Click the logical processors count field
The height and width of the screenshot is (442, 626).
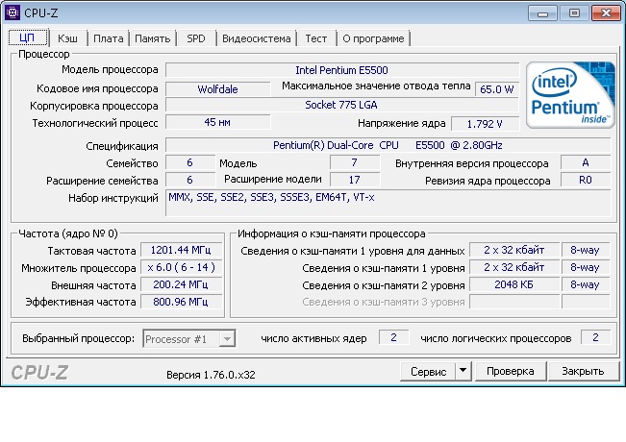click(x=595, y=337)
